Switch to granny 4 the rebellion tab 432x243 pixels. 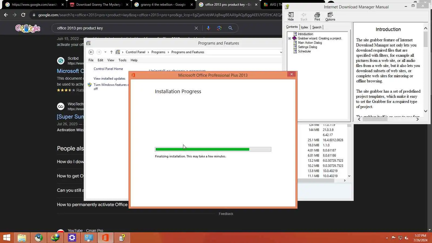coord(163,5)
